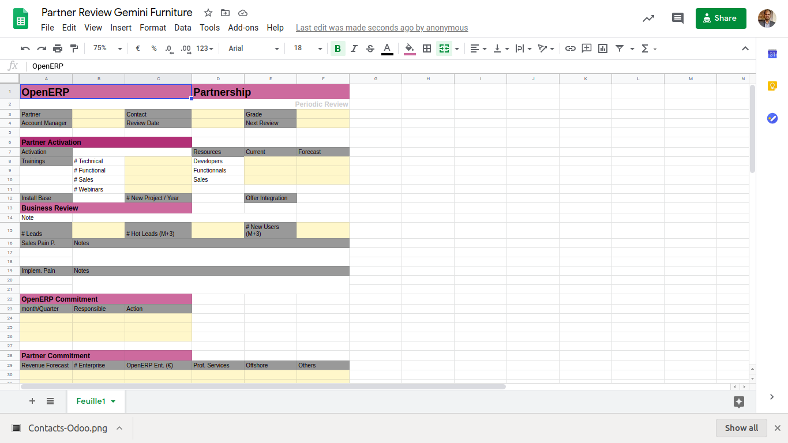Toggle the filter on the sheet

click(620, 48)
